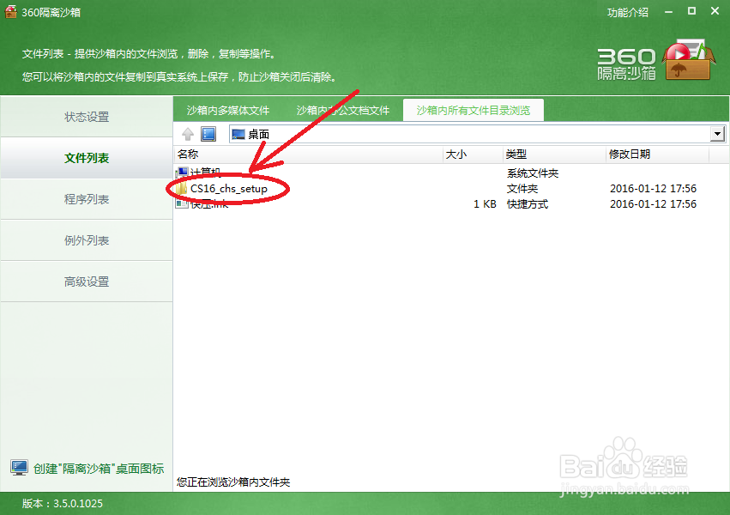The image size is (730, 515).
Task: Click the desktop view icon beside the up arrow
Action: click(207, 133)
